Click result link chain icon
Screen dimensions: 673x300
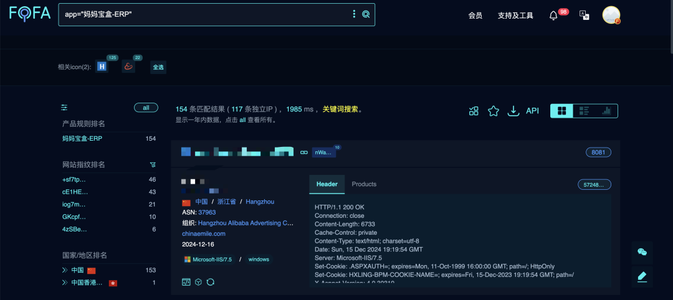pyautogui.click(x=304, y=152)
